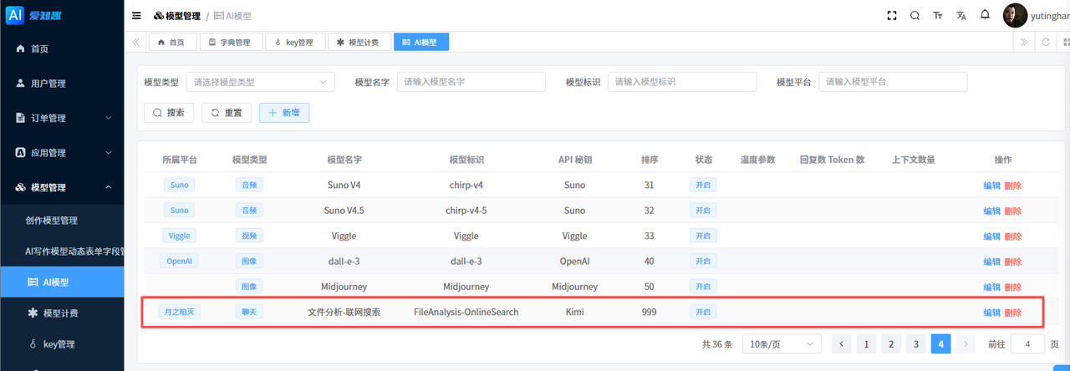1070x371 pixels.
Task: Click the 新增 button
Action: coord(284,113)
